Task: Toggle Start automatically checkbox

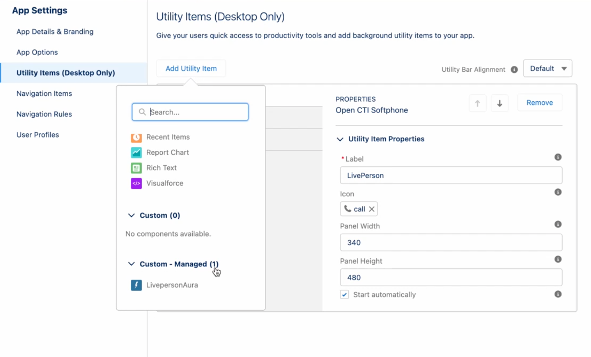Action: 344,294
